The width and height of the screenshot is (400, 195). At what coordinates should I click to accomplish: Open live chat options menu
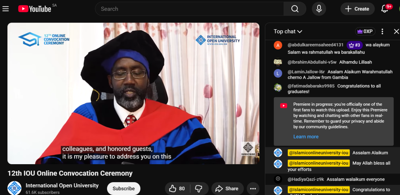(382, 32)
